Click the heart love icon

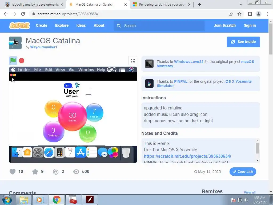tap(13, 172)
